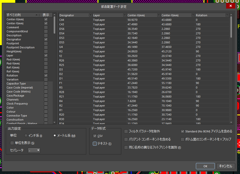Viewport: 240px width, 174px height.
Task: Open filter icon on Layer column
Action: coord(125,15)
